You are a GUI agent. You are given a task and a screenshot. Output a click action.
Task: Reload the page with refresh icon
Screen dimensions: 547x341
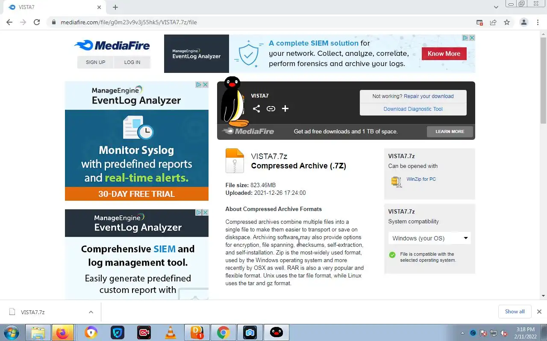coord(37,22)
